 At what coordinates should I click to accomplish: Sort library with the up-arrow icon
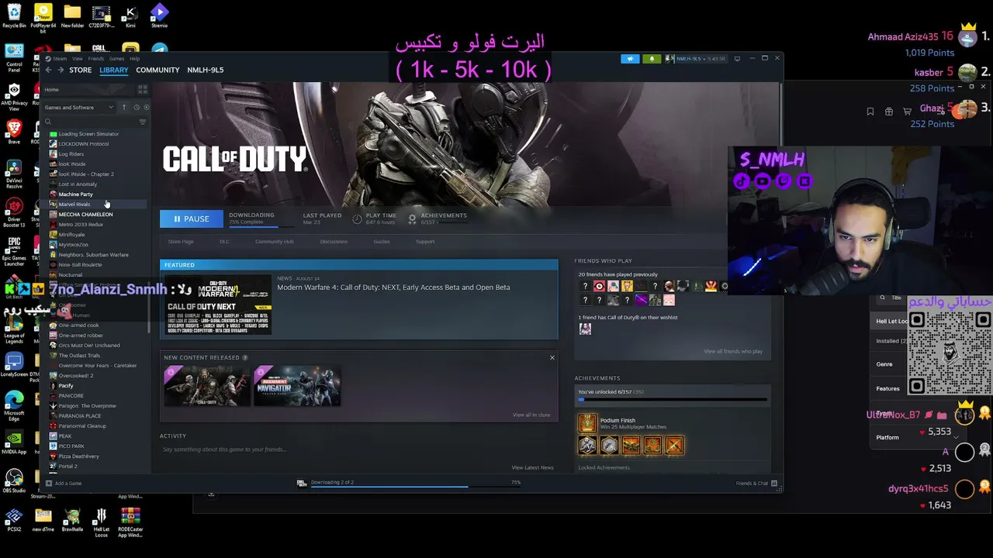(x=124, y=107)
